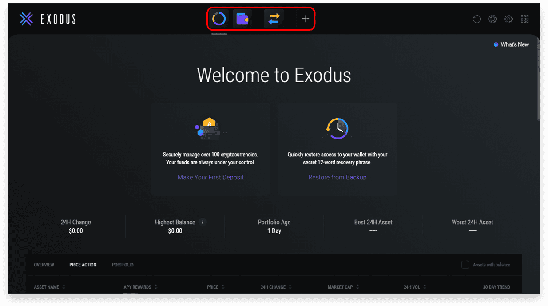This screenshot has width=548, height=306.
Task: Switch to the Price Action tab
Action: pos(83,265)
